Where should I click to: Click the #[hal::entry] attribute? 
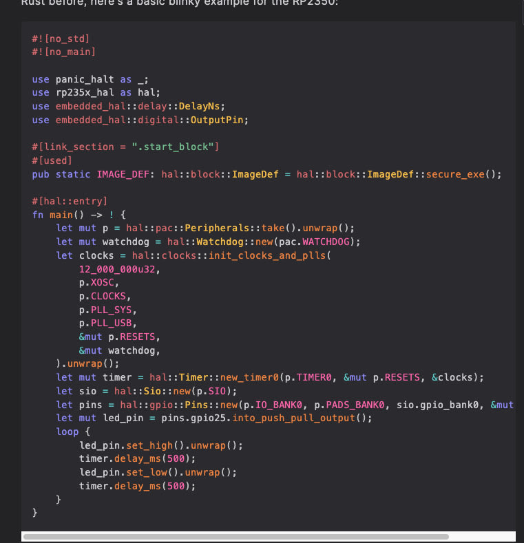point(70,201)
